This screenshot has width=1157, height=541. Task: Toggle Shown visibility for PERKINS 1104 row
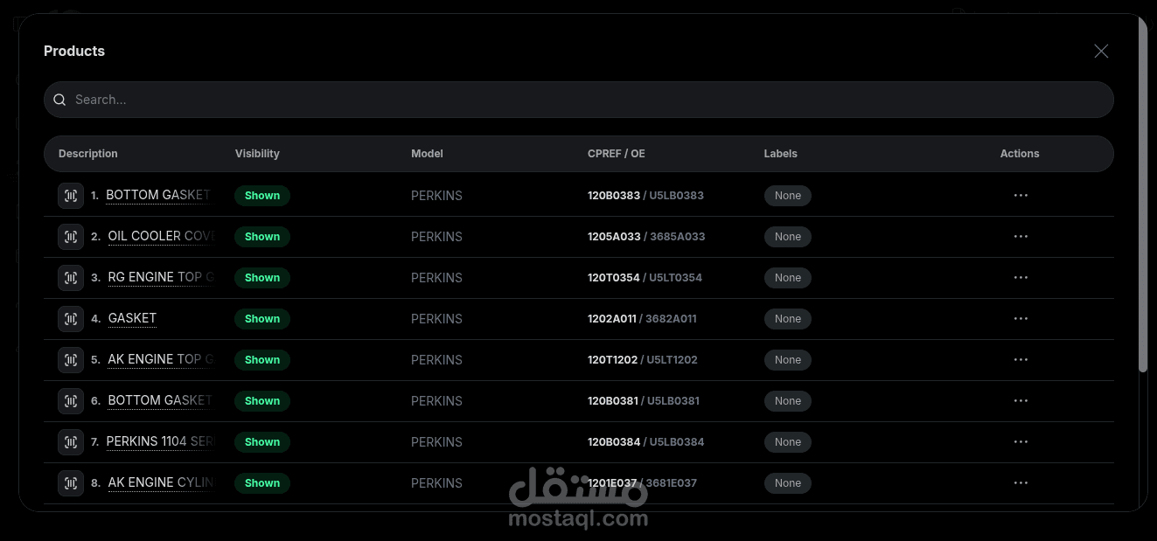tap(262, 442)
